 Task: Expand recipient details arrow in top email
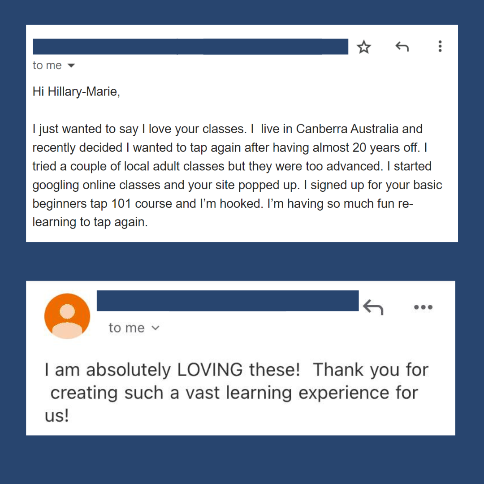(x=71, y=66)
